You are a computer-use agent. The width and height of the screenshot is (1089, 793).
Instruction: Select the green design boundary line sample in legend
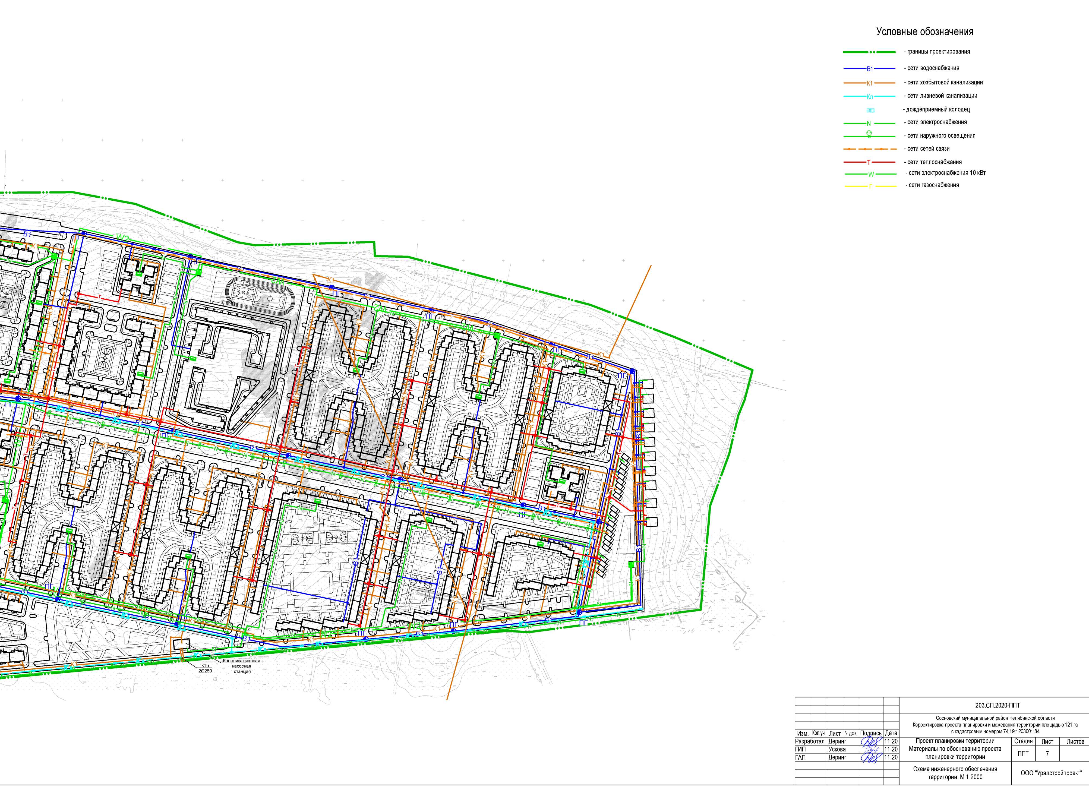pos(870,52)
